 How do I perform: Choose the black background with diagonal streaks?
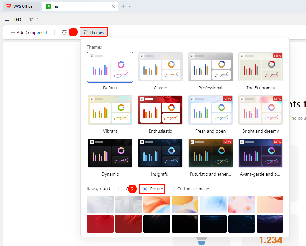[157, 223]
